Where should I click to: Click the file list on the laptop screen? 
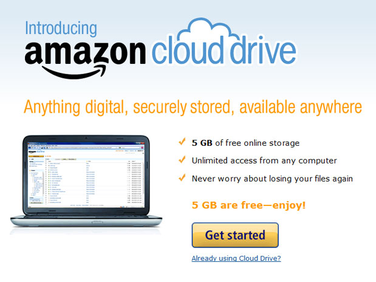tap(94, 182)
